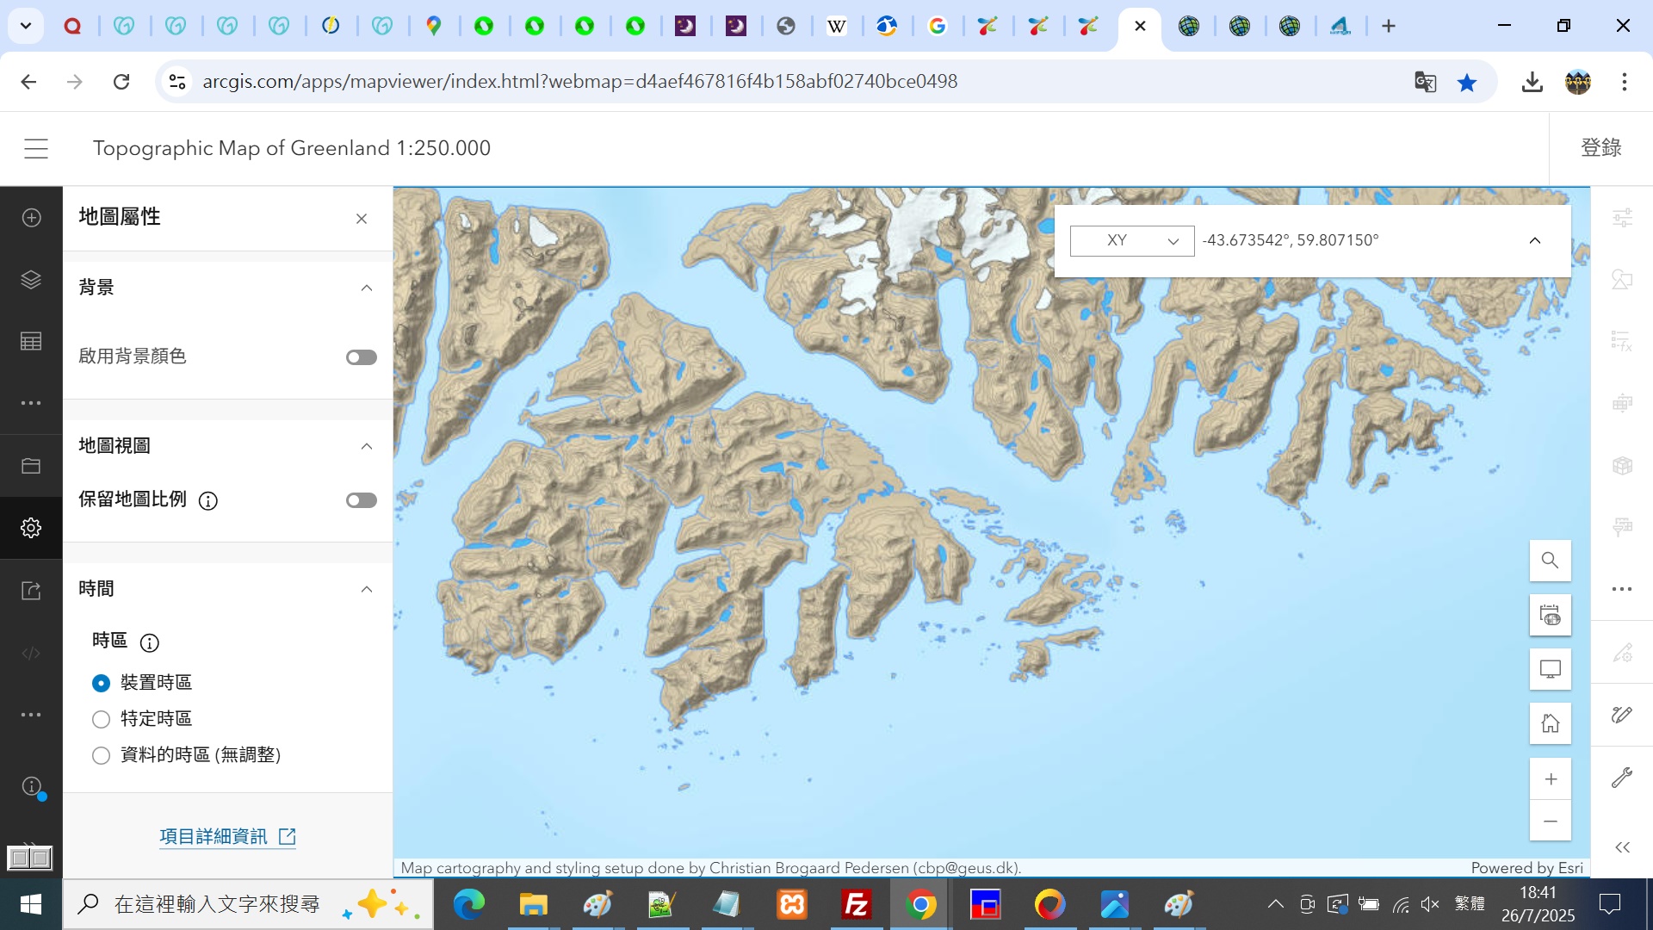
Task: Collapse the 背景 section
Action: pyautogui.click(x=367, y=288)
